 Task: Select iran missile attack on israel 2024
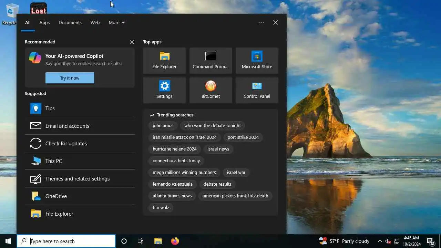185,137
